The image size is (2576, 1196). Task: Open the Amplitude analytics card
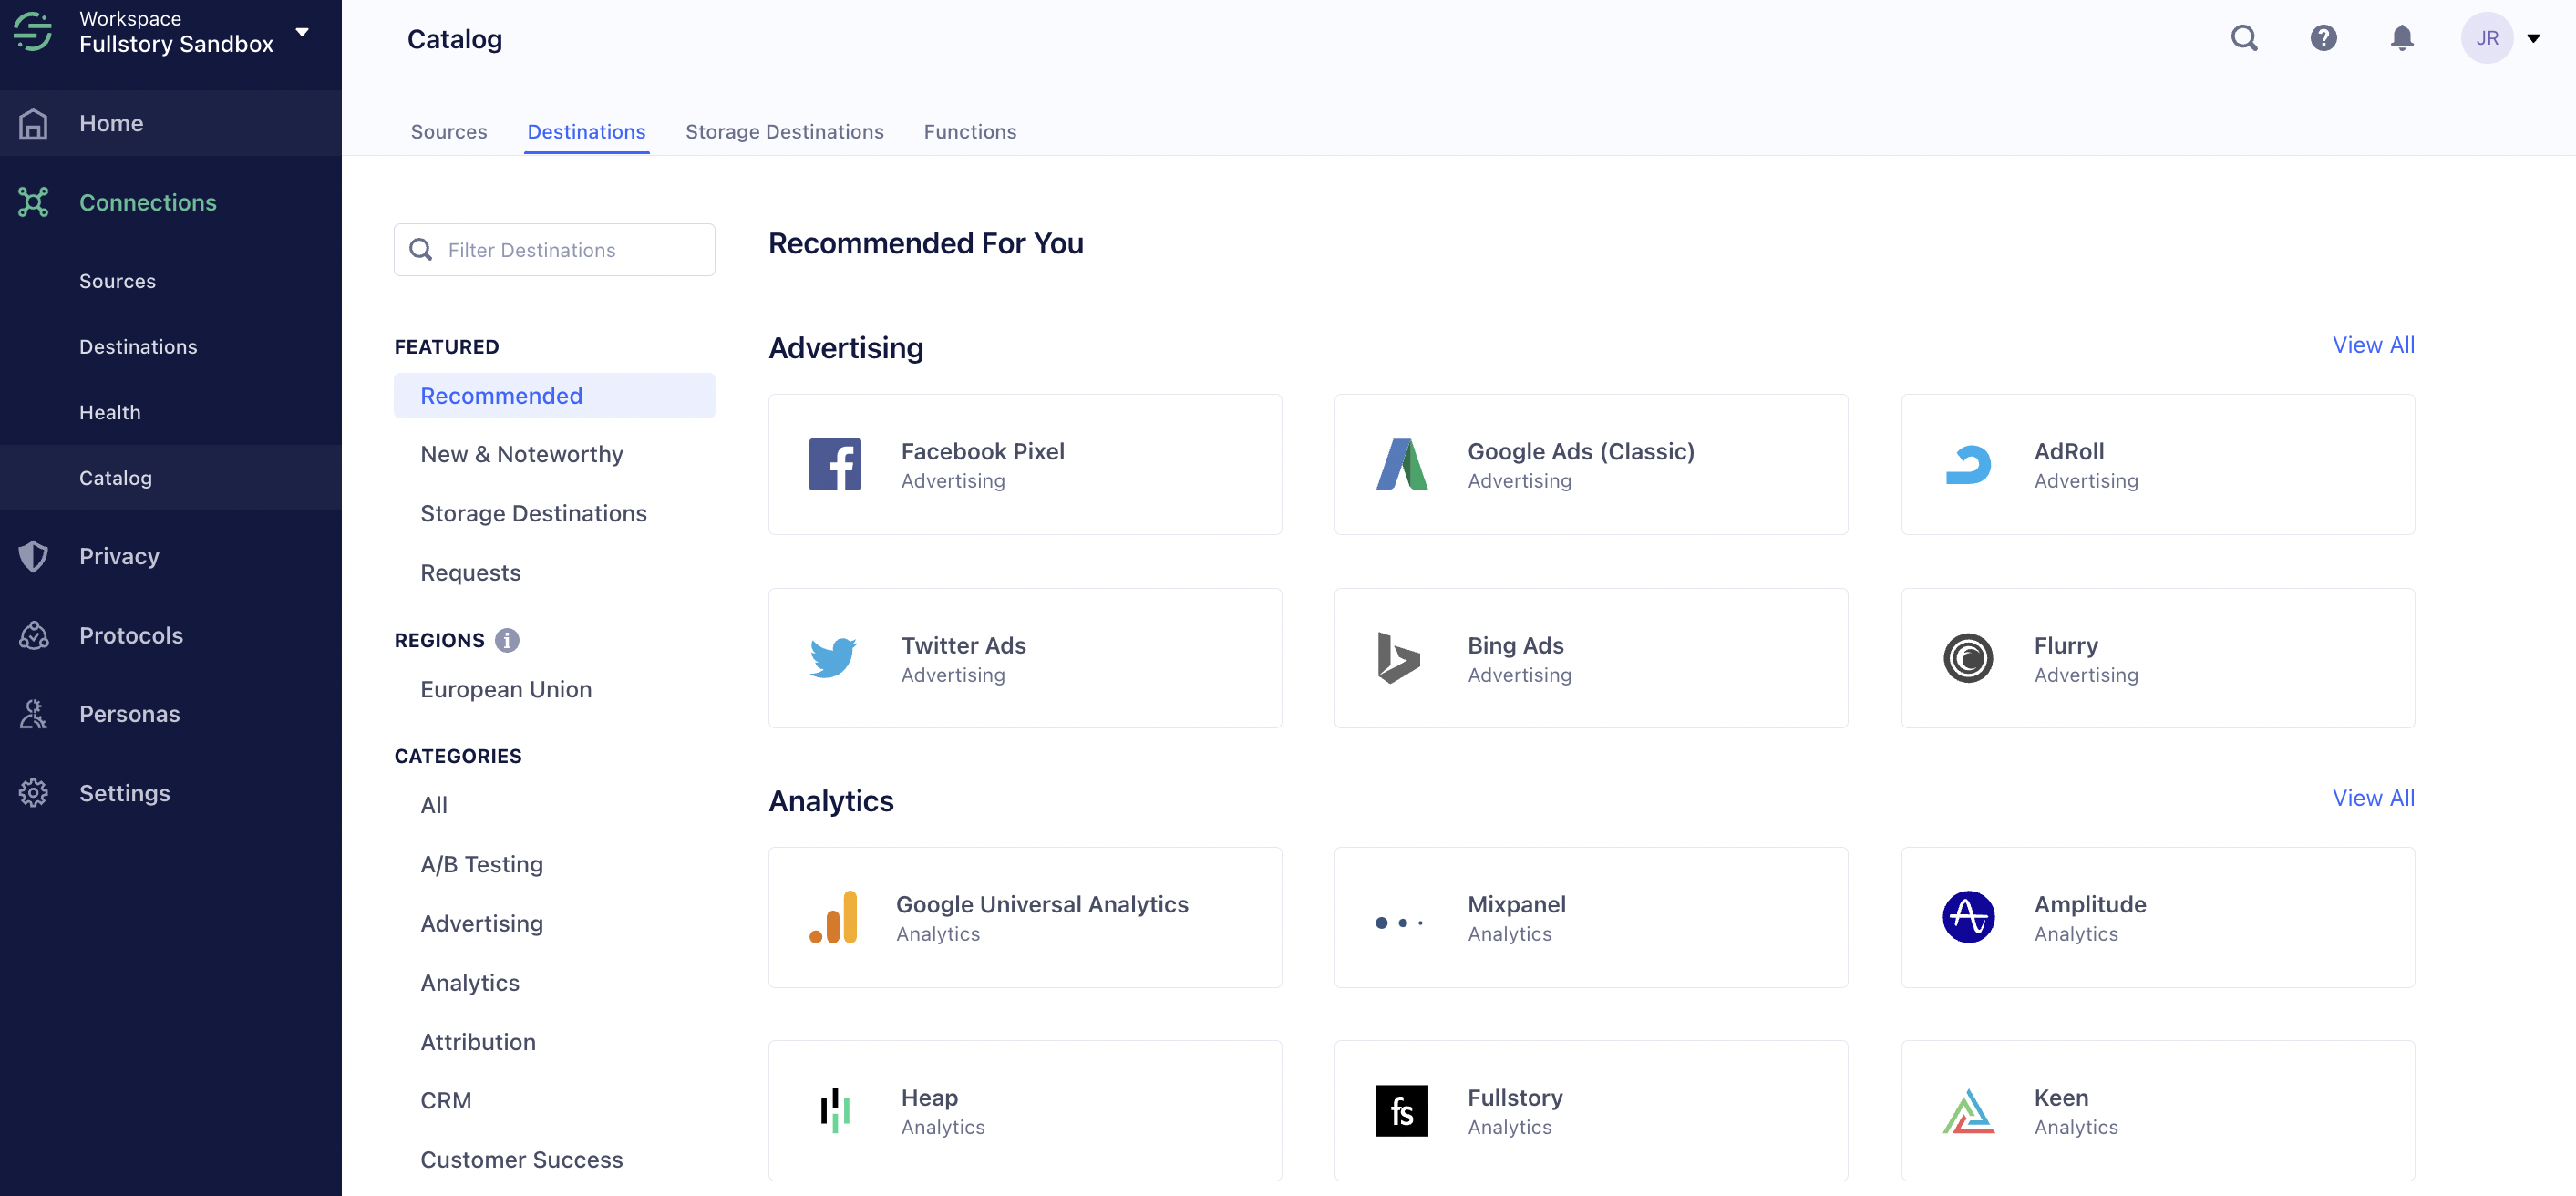pos(2157,917)
